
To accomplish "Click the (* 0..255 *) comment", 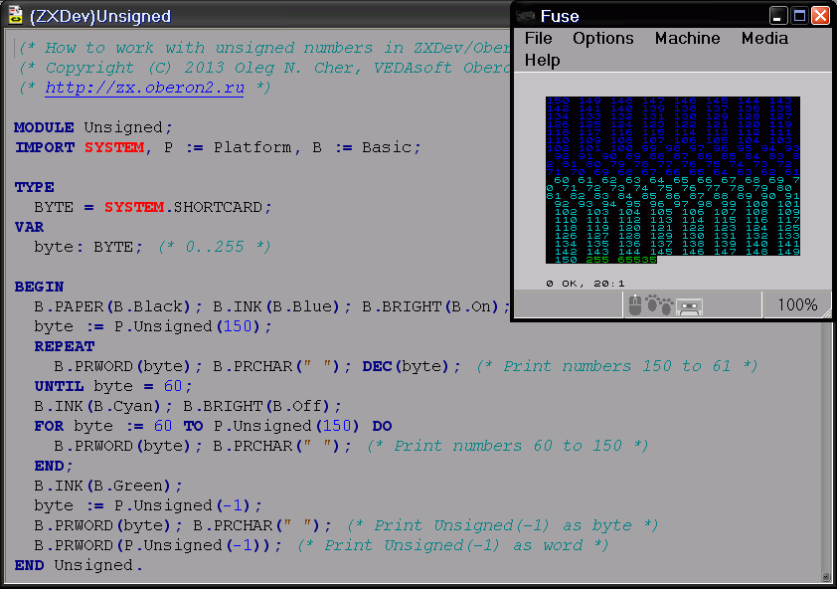I will [215, 247].
